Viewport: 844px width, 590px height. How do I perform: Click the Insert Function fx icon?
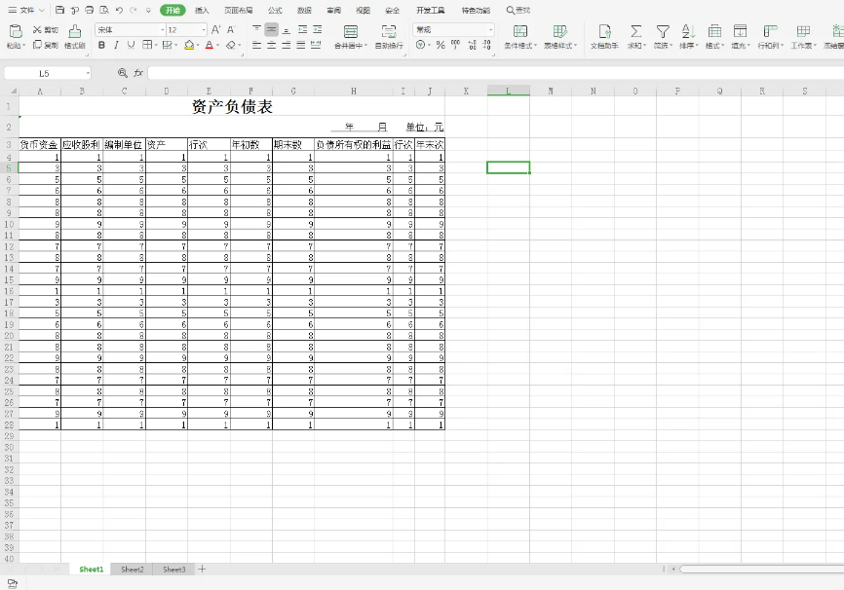(138, 73)
